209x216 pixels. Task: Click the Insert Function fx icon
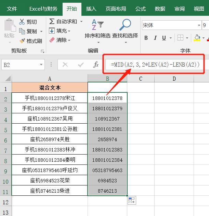coord(96,65)
